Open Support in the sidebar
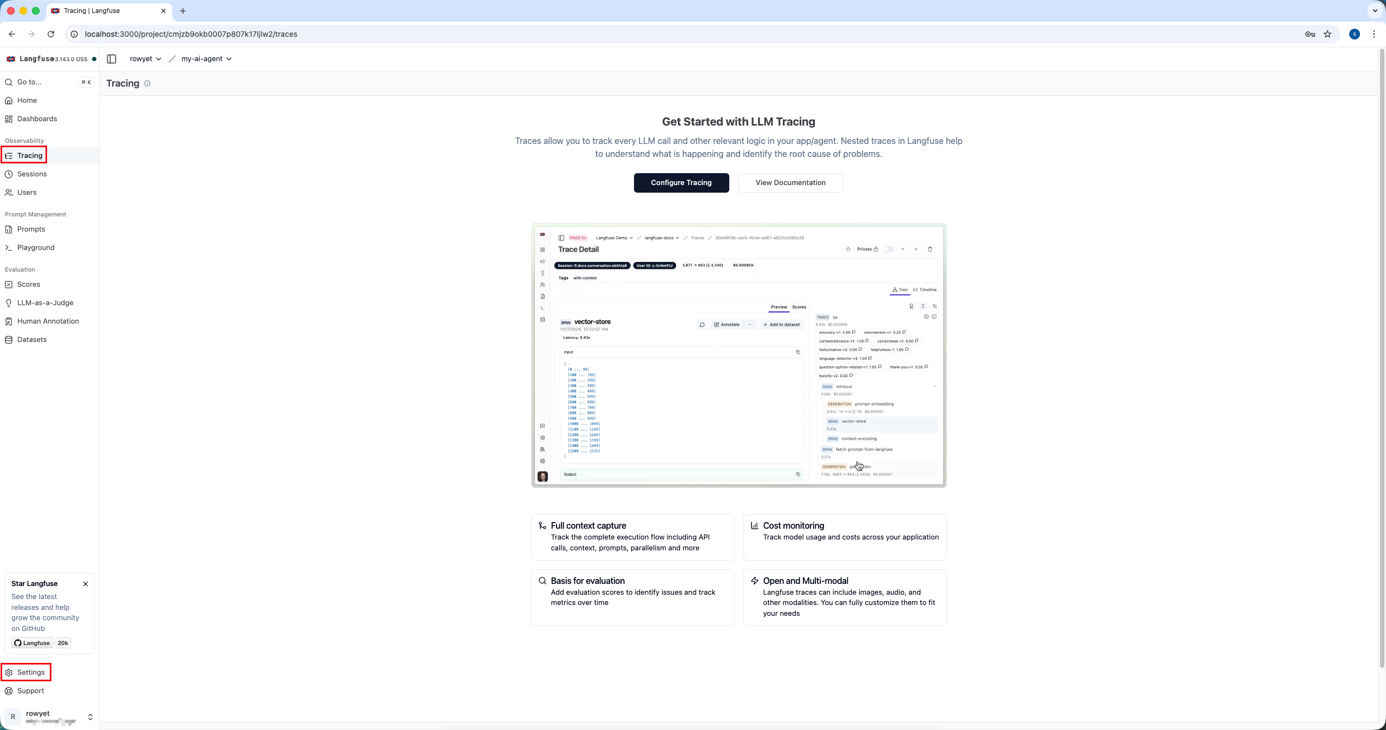1386x730 pixels. point(30,691)
